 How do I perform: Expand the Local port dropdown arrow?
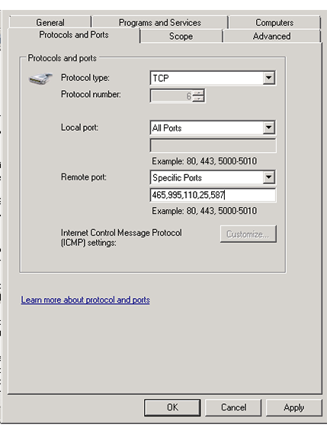click(x=268, y=128)
